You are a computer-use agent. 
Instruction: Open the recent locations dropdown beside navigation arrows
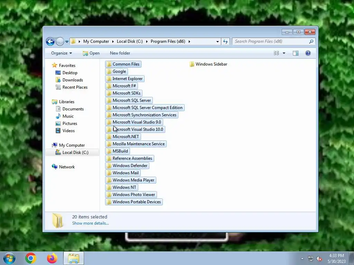pos(67,42)
